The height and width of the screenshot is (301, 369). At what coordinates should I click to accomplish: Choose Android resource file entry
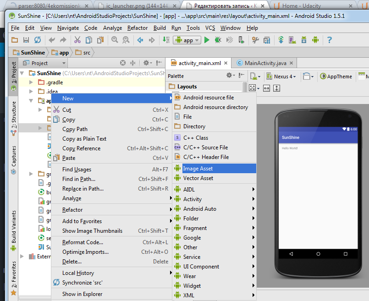[214, 97]
